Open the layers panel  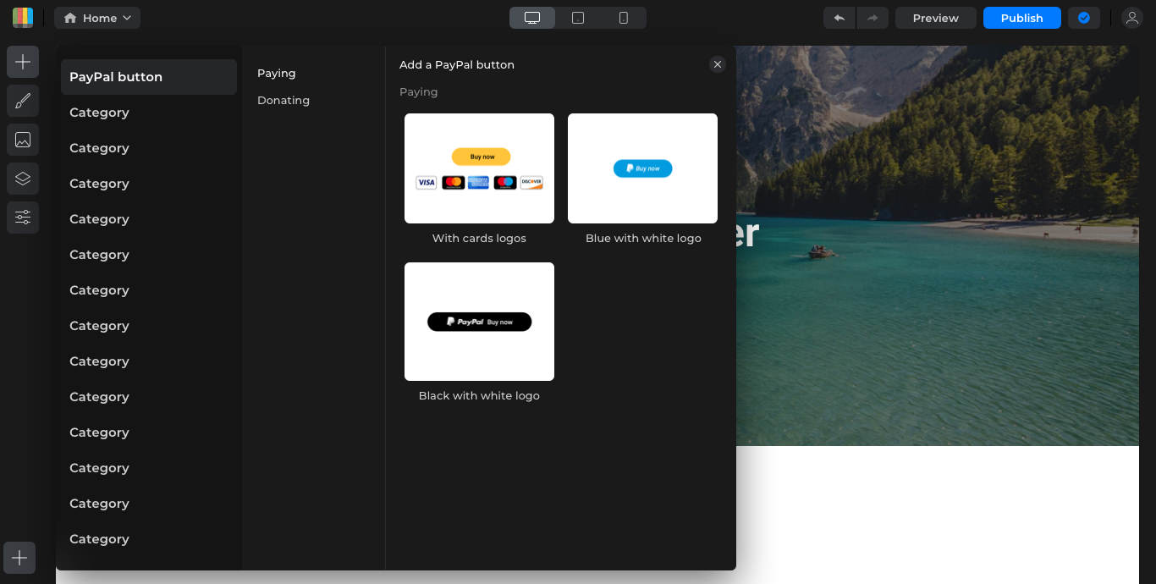(23, 179)
